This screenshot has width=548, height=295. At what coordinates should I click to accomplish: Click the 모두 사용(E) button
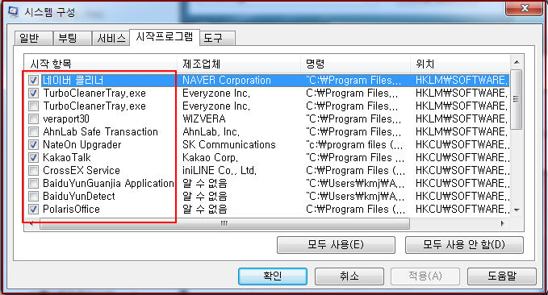pos(336,245)
